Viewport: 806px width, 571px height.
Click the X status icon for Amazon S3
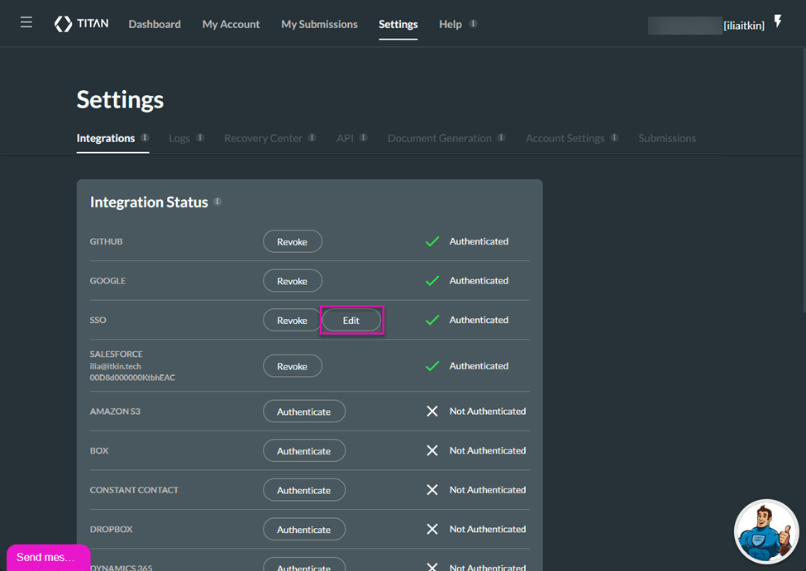432,412
